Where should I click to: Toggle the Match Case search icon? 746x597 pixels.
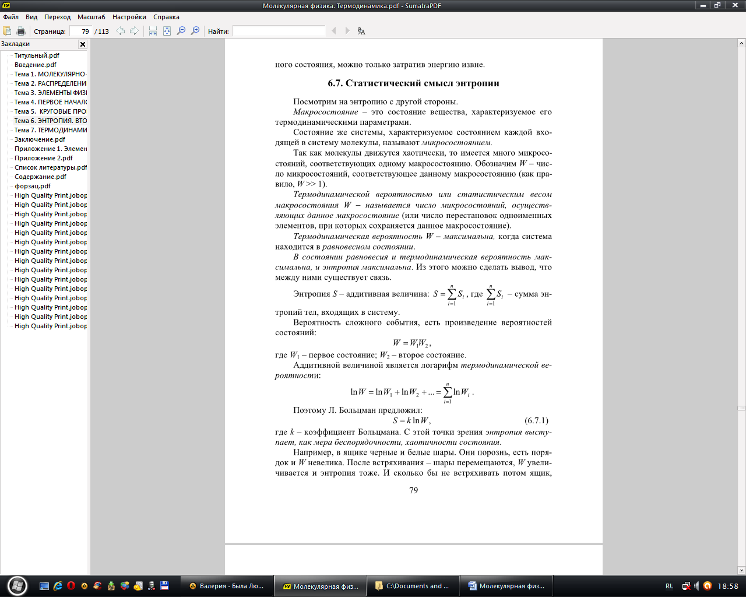361,31
